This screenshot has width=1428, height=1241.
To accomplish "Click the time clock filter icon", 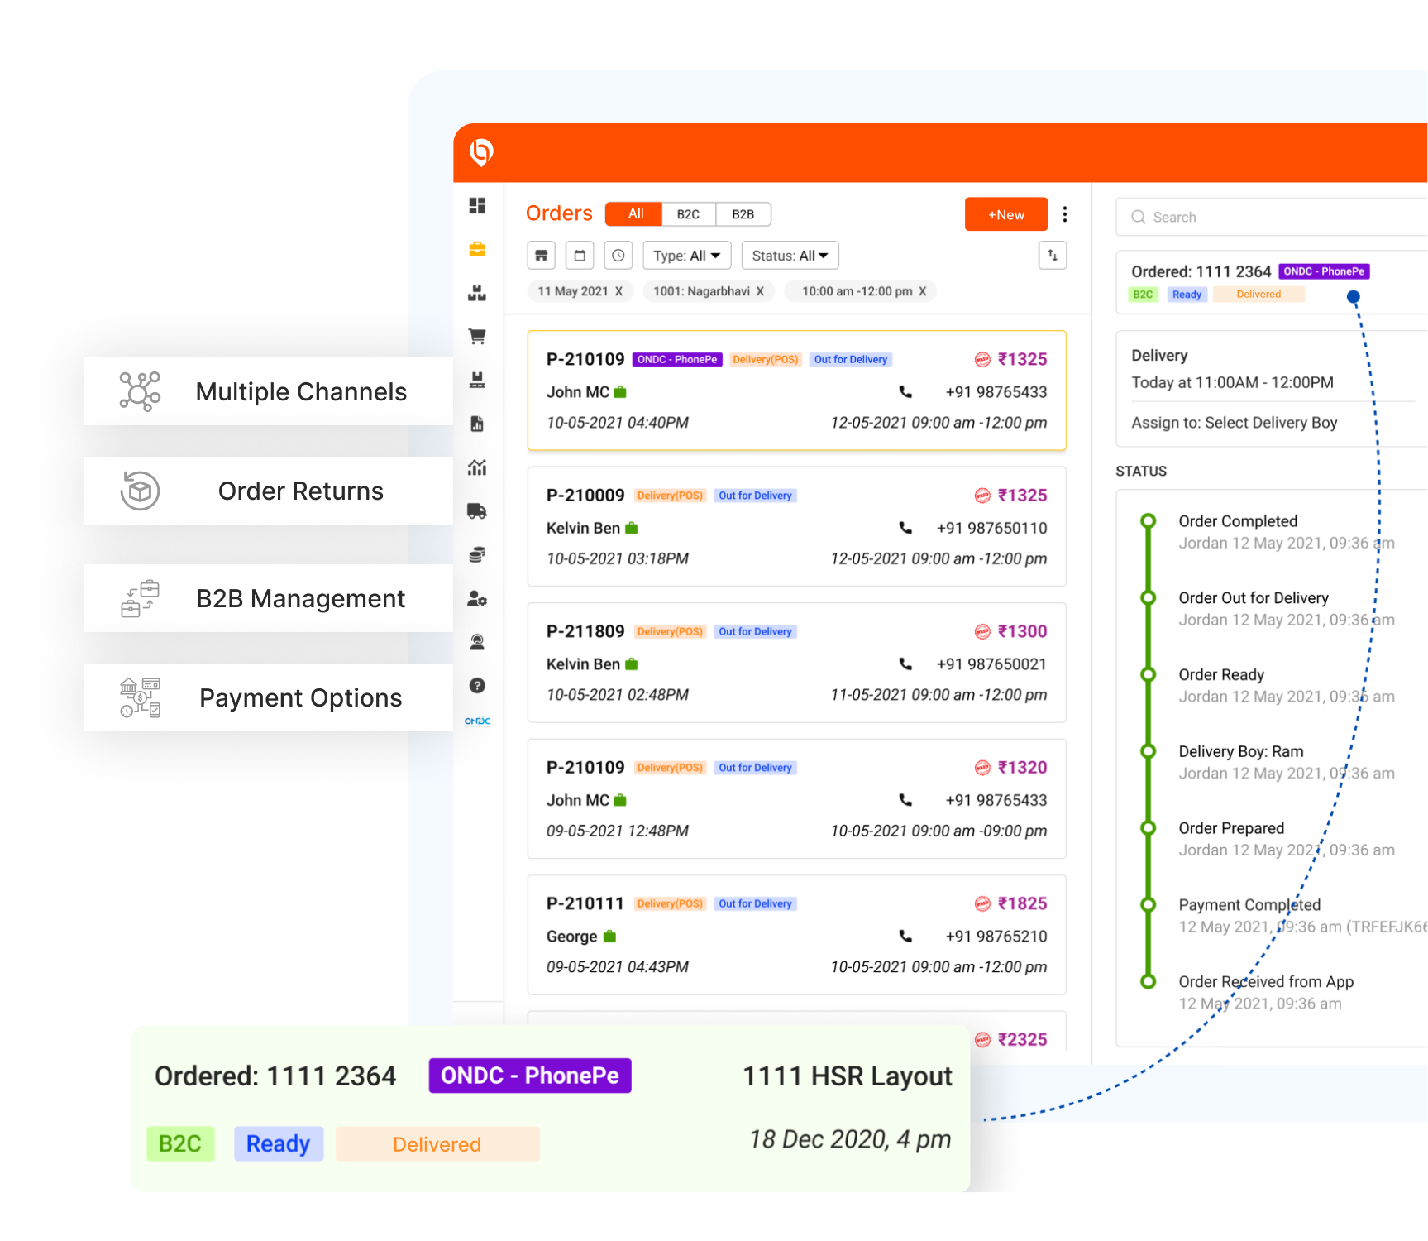I will coord(618,255).
